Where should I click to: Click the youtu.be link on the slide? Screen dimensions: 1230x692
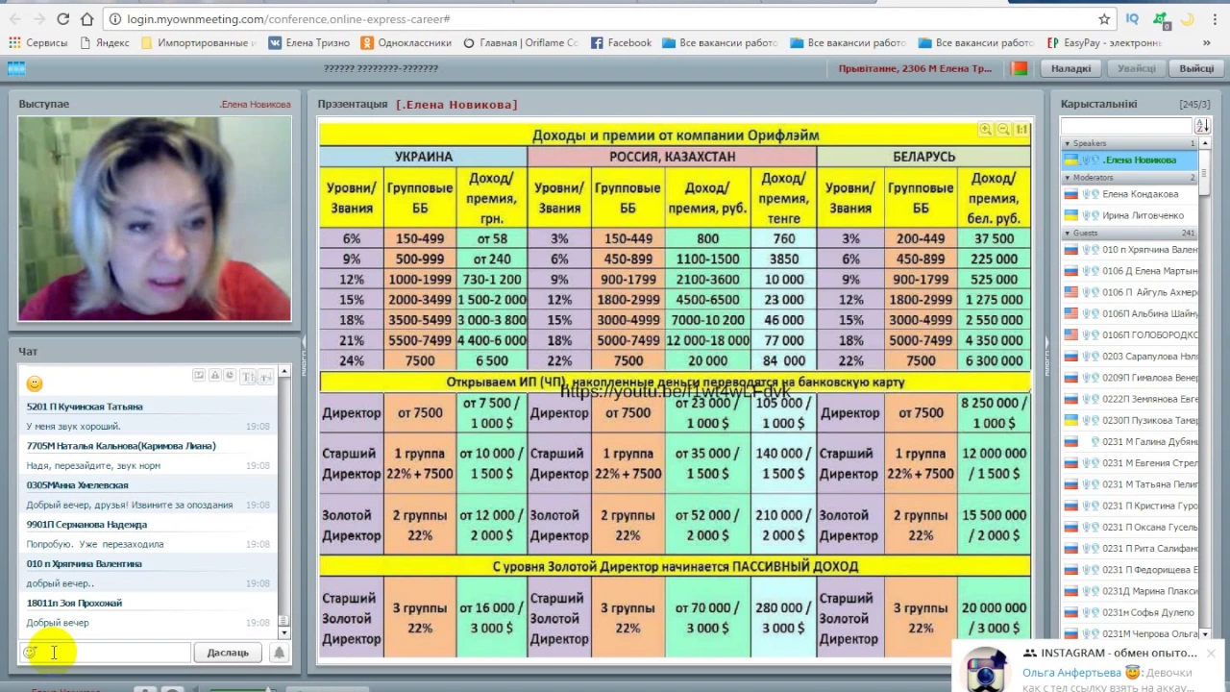[x=675, y=391]
